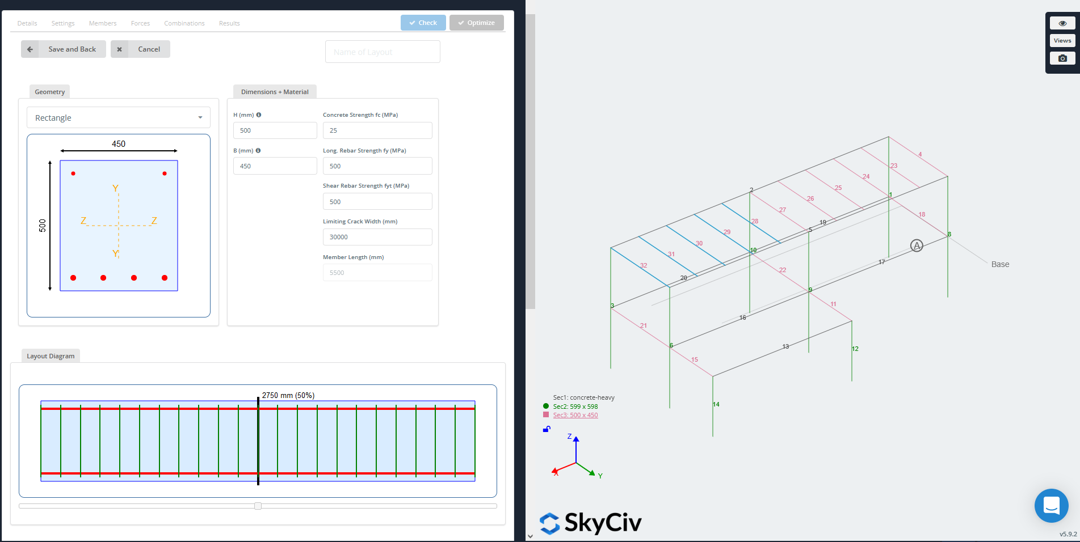This screenshot has height=542, width=1080.
Task: Toggle visibility settings with the eye icon
Action: tap(1062, 23)
